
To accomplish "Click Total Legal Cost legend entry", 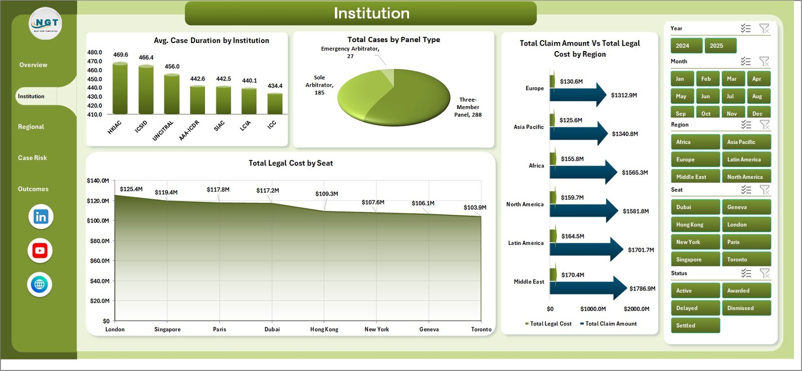I will coord(548,324).
